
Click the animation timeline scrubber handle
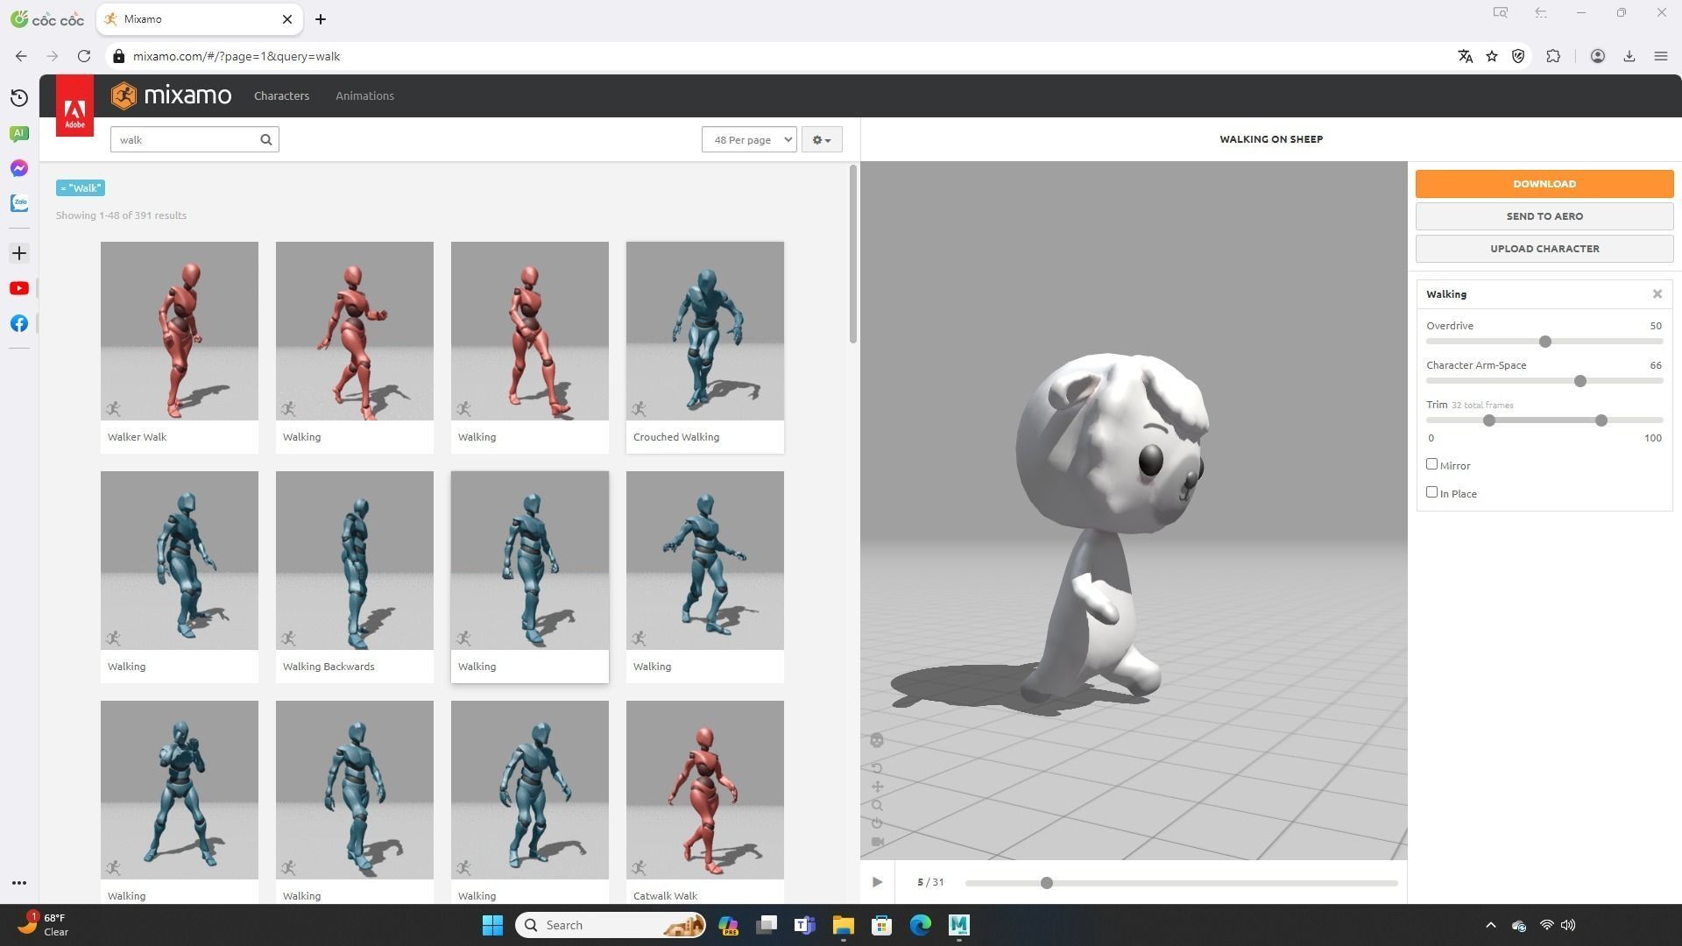point(1046,883)
